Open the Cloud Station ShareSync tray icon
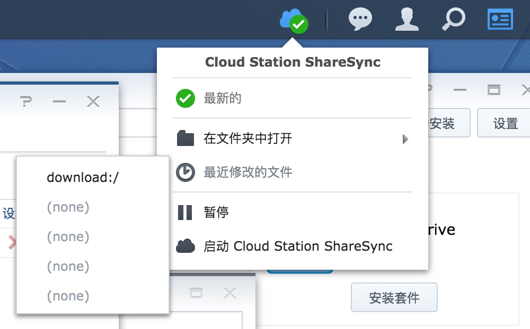 pyautogui.click(x=294, y=21)
